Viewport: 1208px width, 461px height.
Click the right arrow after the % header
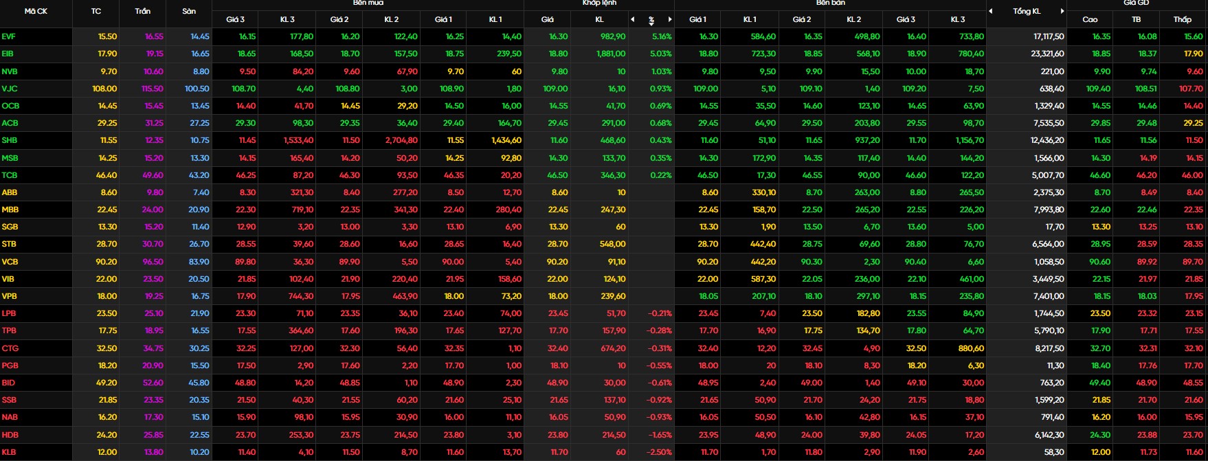(x=670, y=19)
